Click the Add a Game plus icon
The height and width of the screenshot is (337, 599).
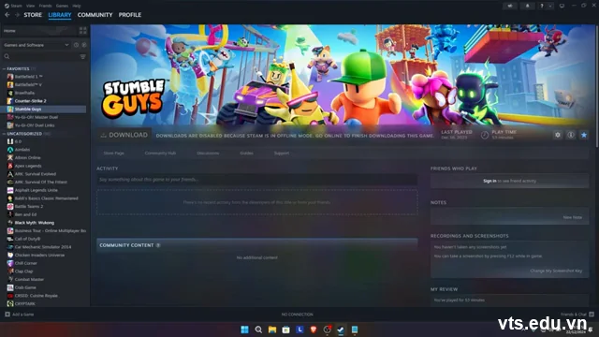(7, 315)
